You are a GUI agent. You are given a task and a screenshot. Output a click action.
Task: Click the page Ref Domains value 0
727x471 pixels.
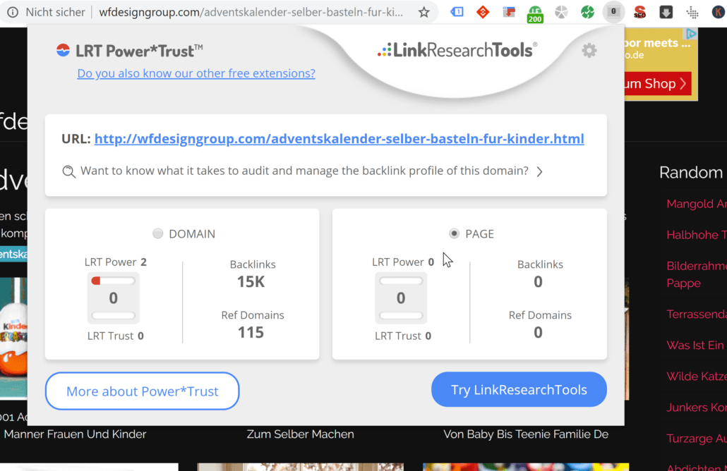point(538,332)
